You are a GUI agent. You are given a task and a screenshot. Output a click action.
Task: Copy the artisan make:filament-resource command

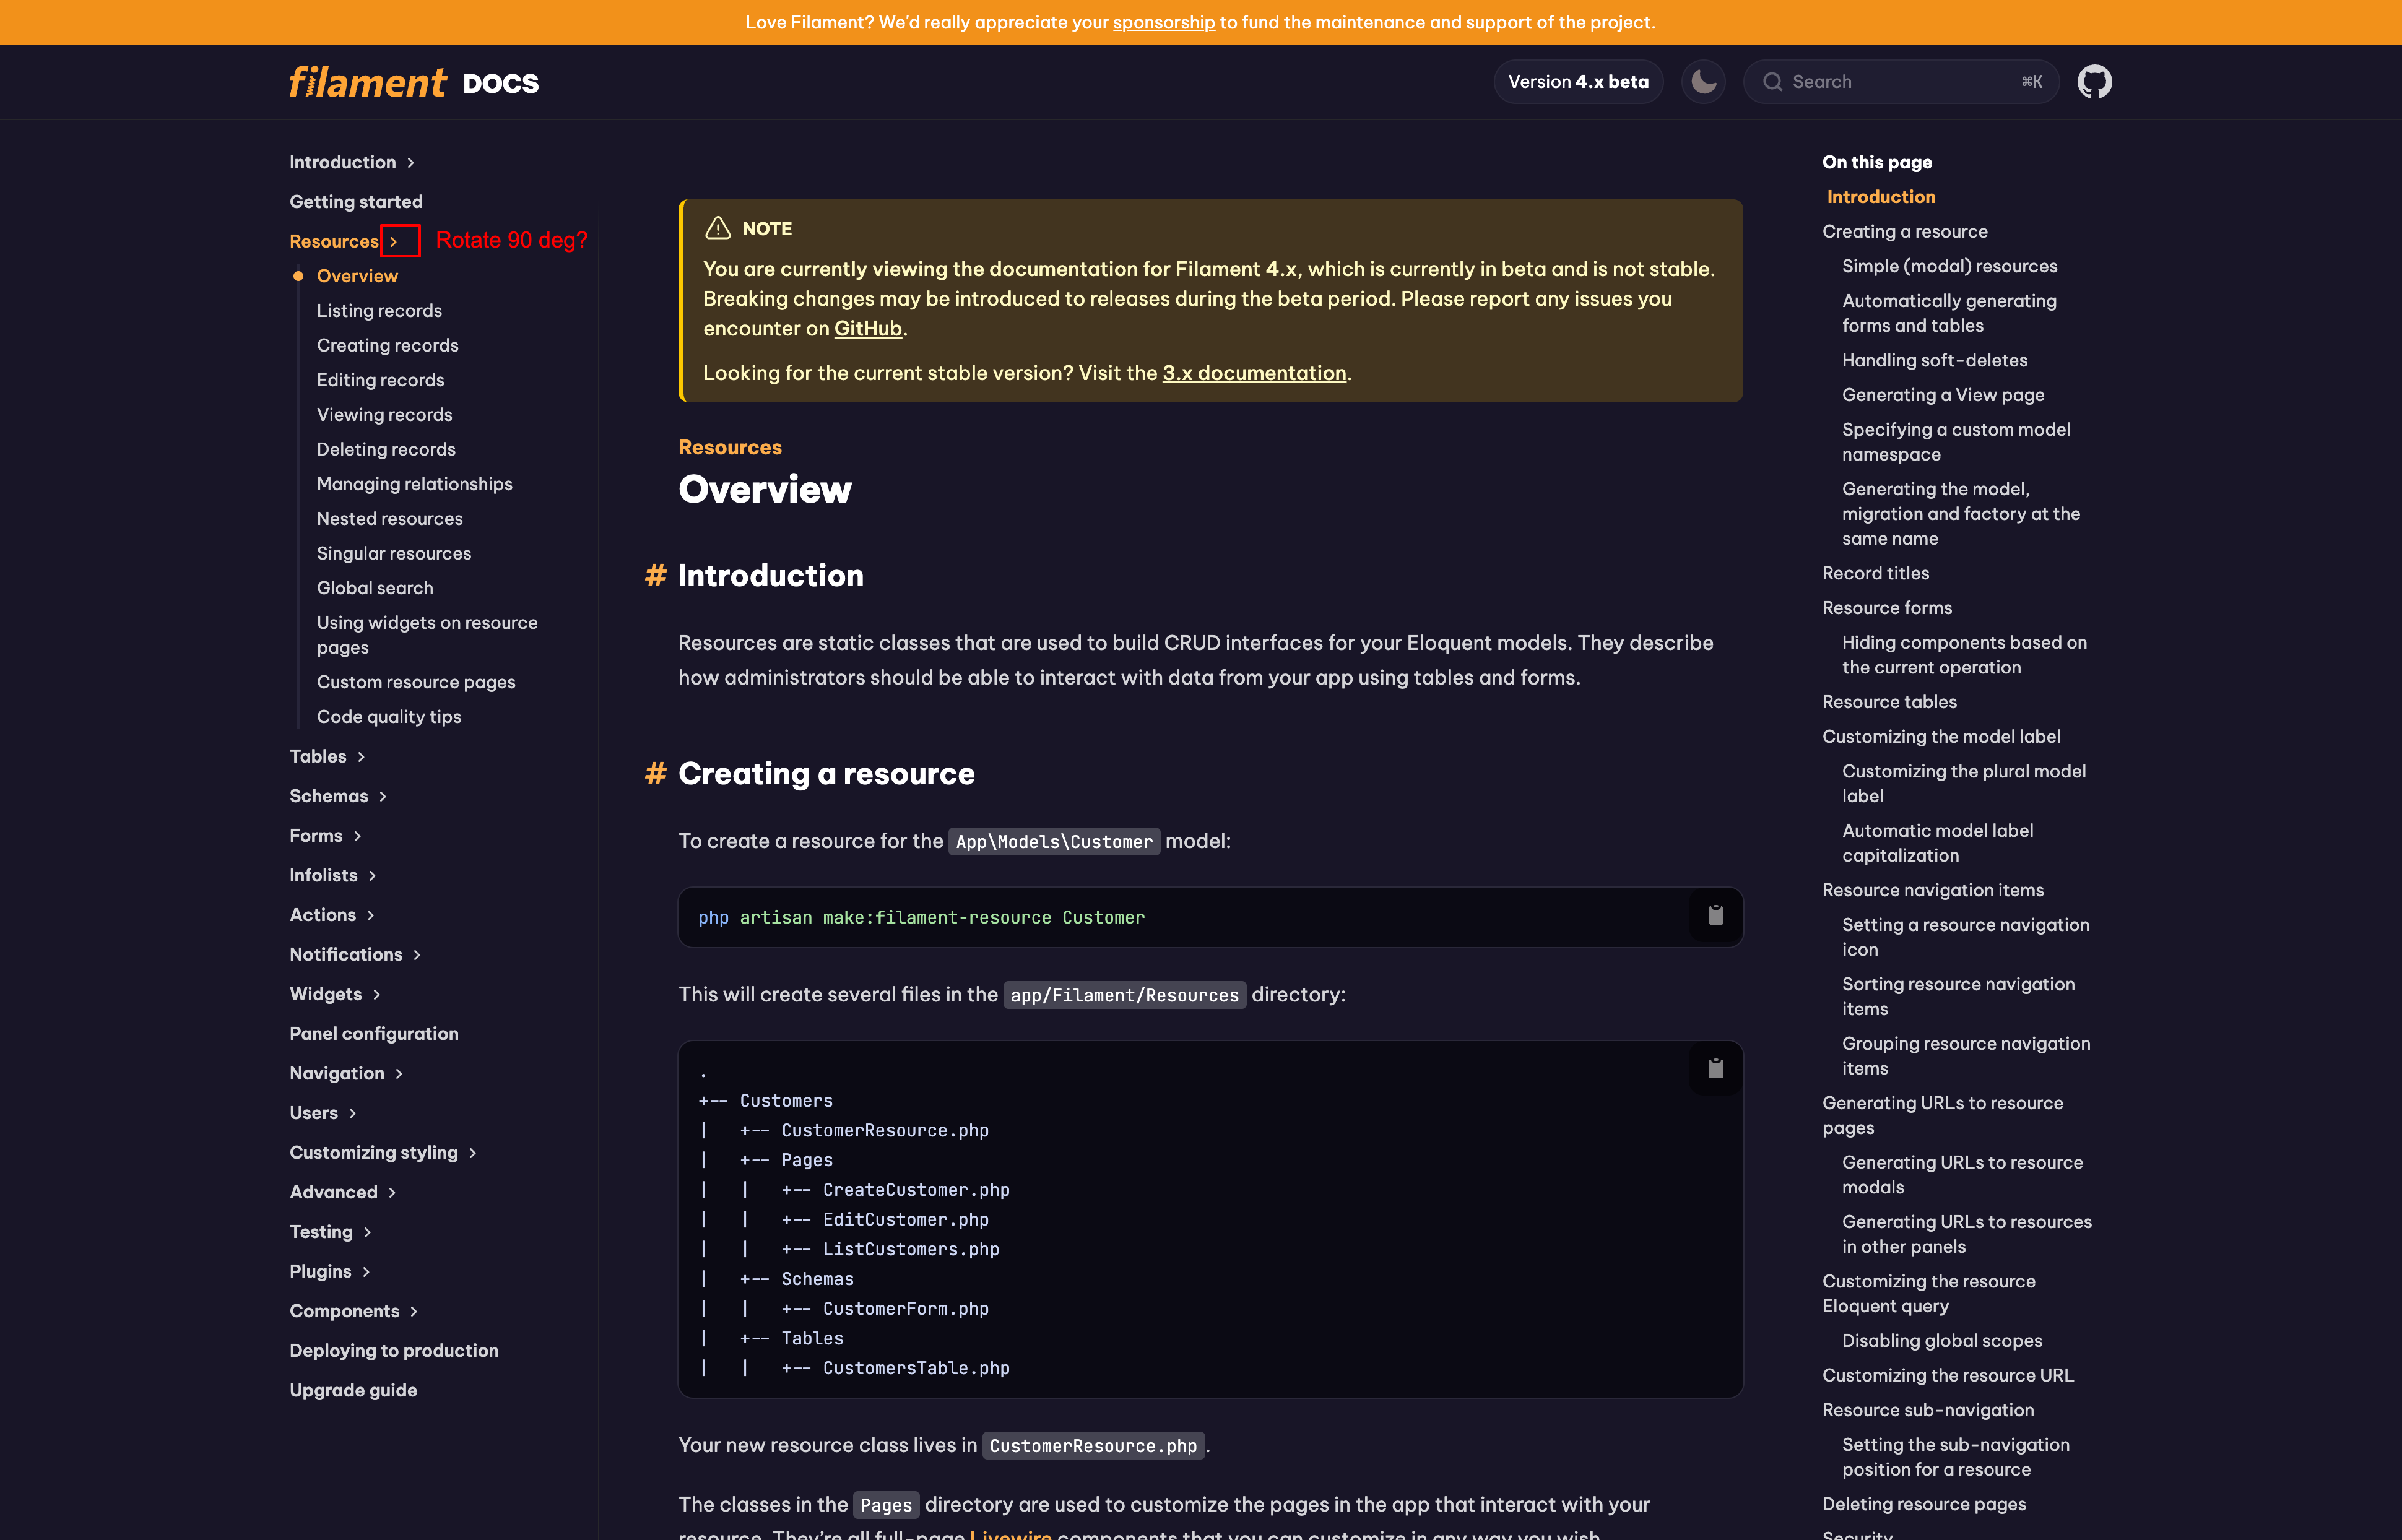point(1715,916)
